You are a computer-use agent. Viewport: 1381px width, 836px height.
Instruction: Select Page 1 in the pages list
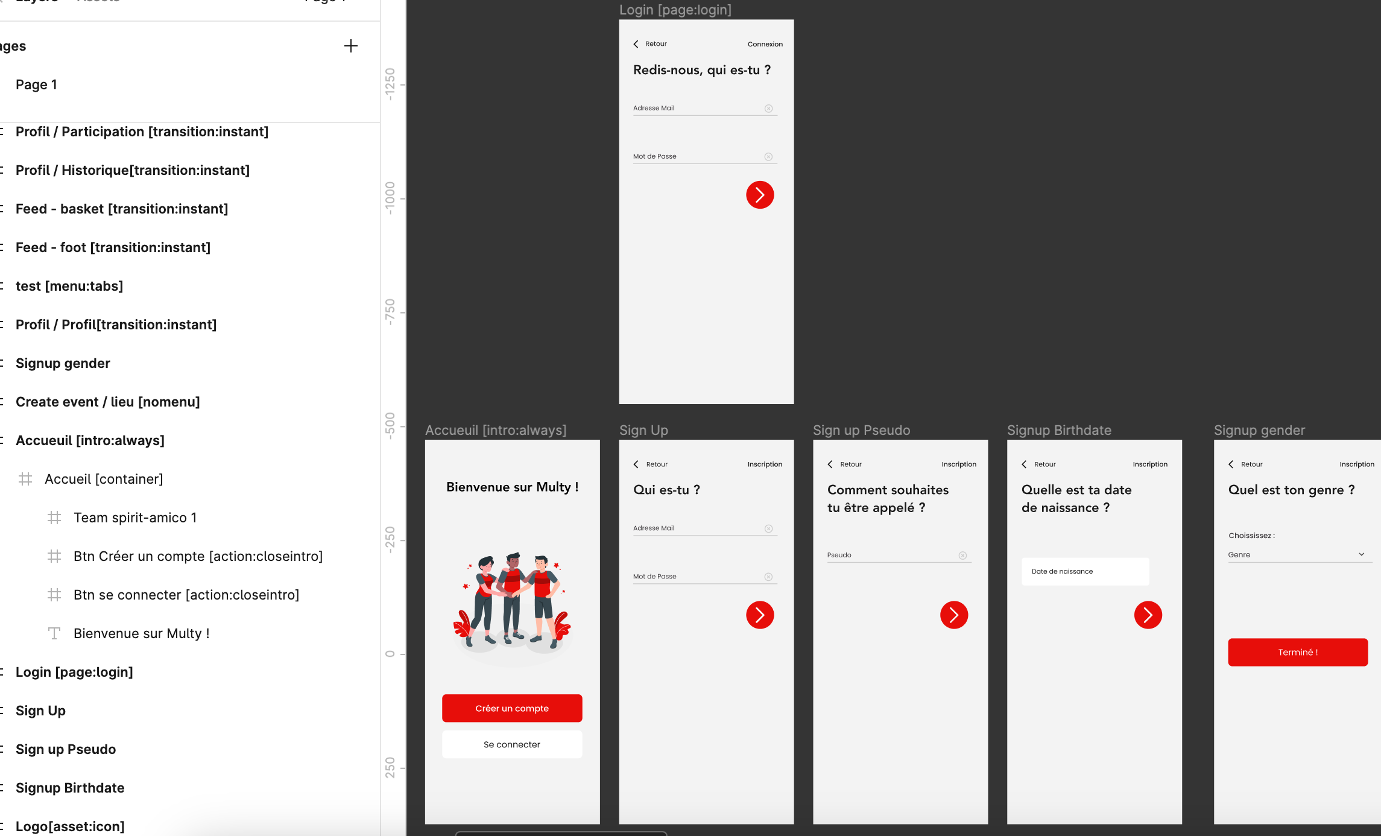36,84
